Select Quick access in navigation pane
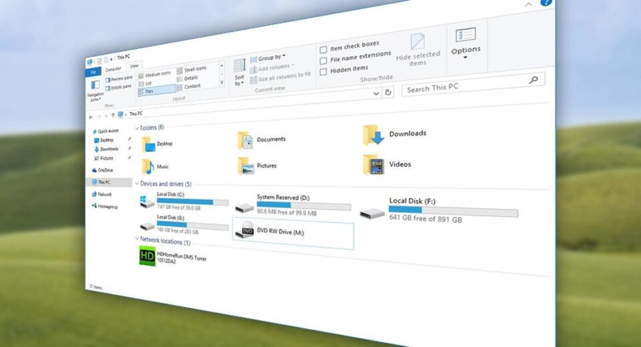 point(105,131)
